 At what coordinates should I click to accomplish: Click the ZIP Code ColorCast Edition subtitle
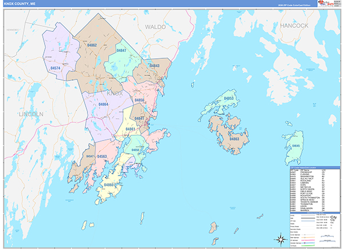pos(294,5)
